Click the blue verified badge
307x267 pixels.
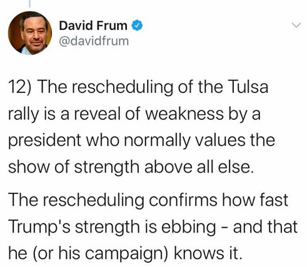(x=137, y=26)
